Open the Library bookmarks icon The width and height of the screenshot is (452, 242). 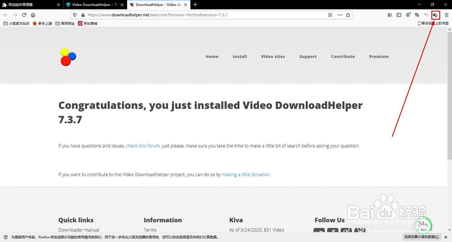tap(390, 15)
